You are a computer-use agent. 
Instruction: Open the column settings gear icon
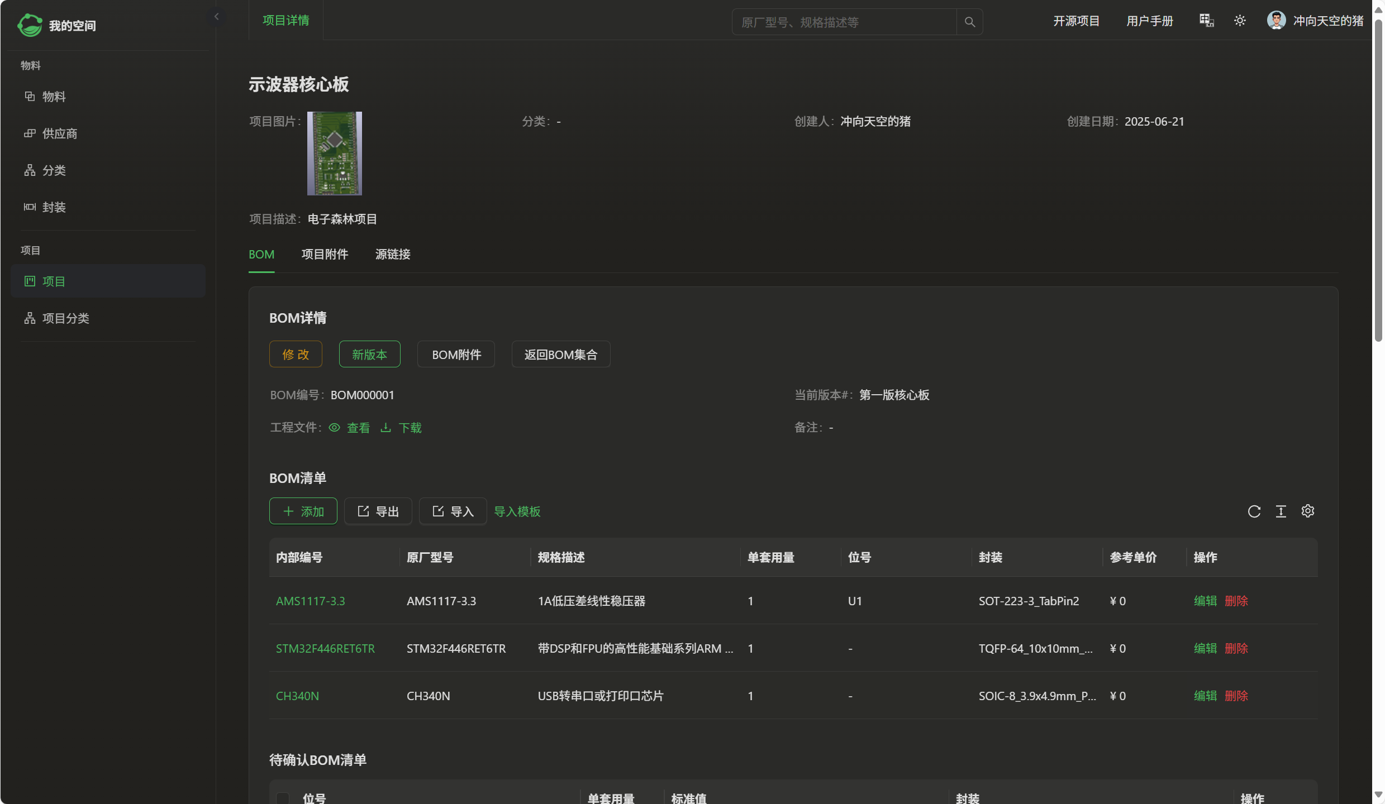click(1307, 511)
